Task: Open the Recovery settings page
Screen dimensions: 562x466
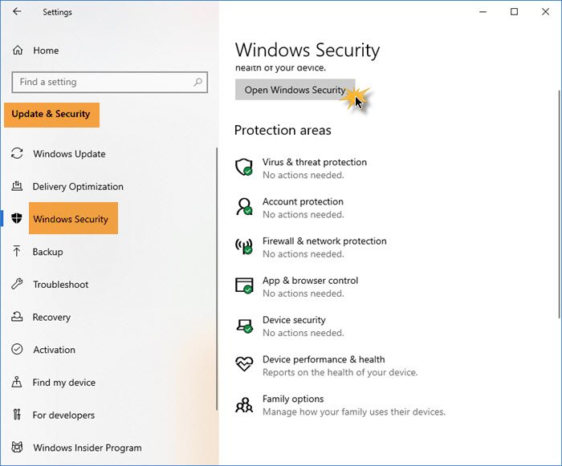Action: pyautogui.click(x=51, y=317)
